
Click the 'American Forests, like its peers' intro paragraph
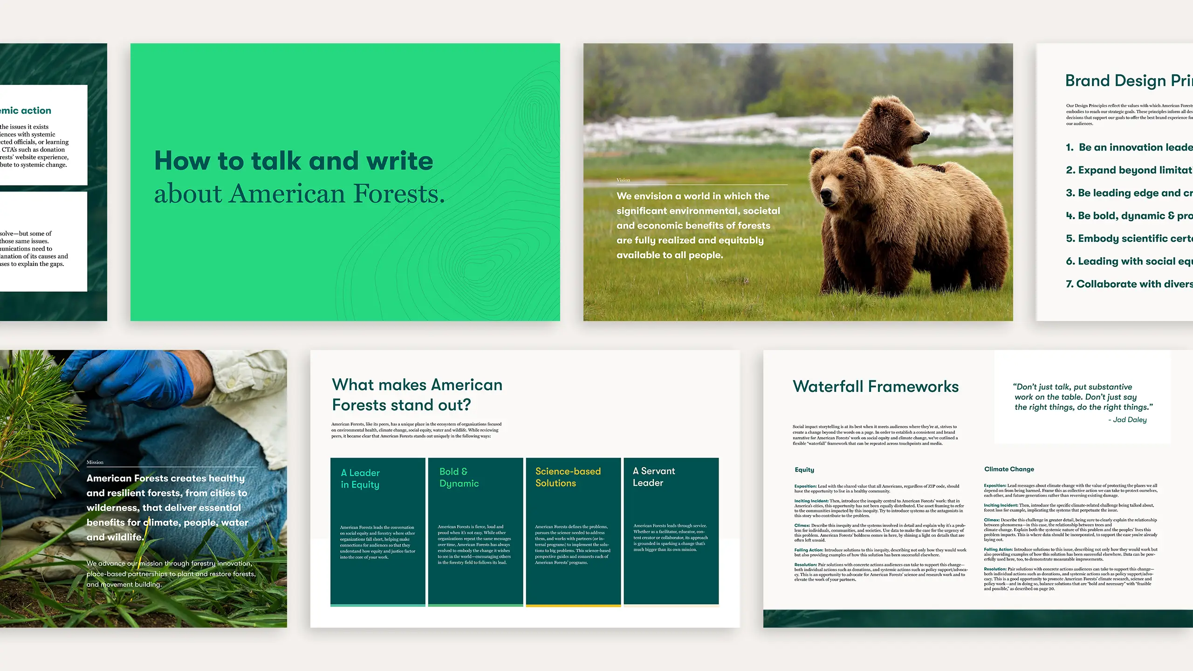[x=417, y=430]
